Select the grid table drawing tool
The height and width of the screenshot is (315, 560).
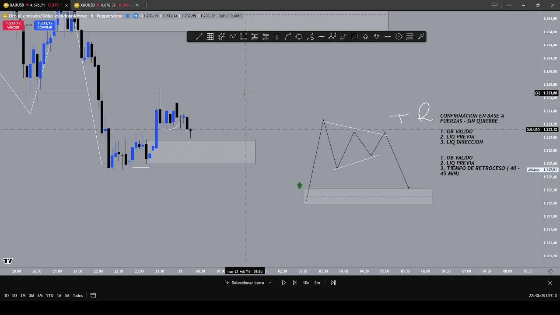(210, 37)
